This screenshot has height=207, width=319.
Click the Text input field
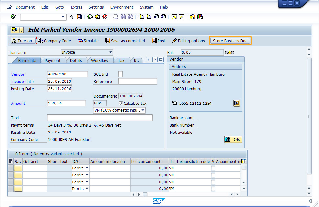point(100,118)
